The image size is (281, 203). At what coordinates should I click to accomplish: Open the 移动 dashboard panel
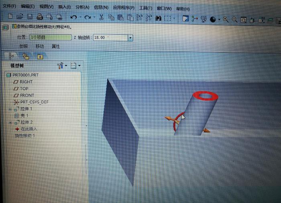[x=40, y=47]
